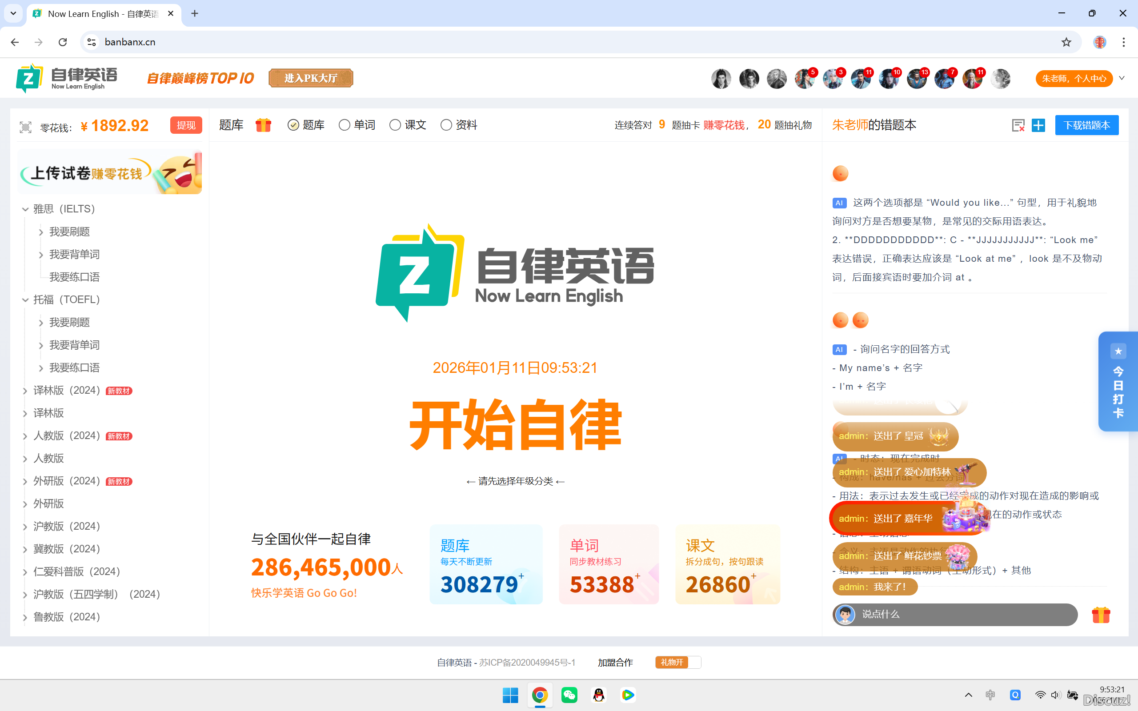This screenshot has height=711, width=1138.
Task: Click the 下载错题本 button
Action: point(1086,125)
